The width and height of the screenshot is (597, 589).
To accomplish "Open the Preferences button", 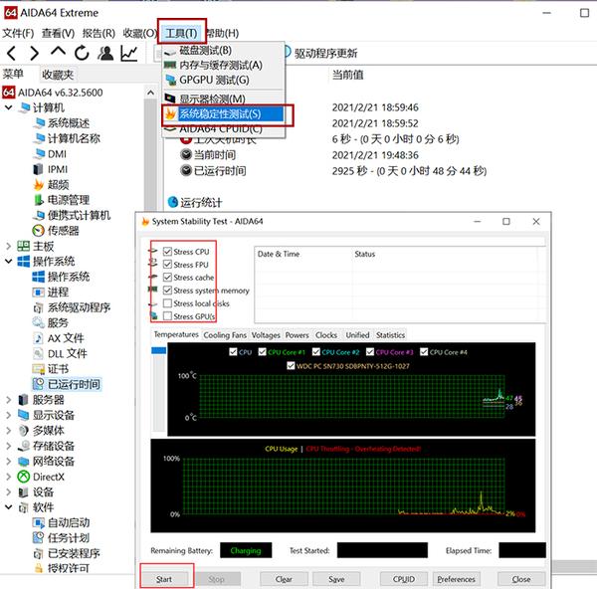I will click(456, 579).
